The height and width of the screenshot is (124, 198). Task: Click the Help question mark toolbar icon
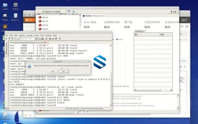point(60,39)
